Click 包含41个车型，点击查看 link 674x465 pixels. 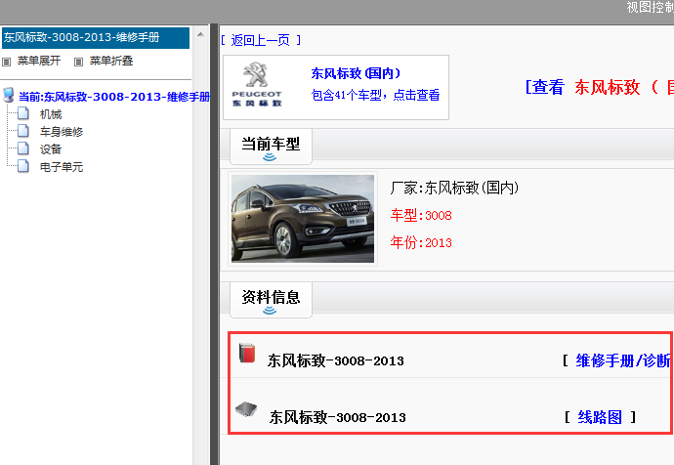coord(375,95)
